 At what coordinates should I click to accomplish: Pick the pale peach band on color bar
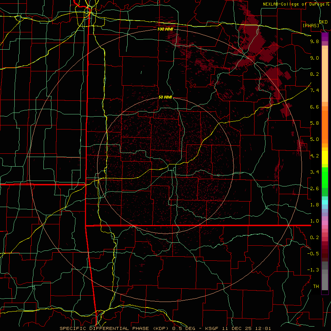point(325,75)
